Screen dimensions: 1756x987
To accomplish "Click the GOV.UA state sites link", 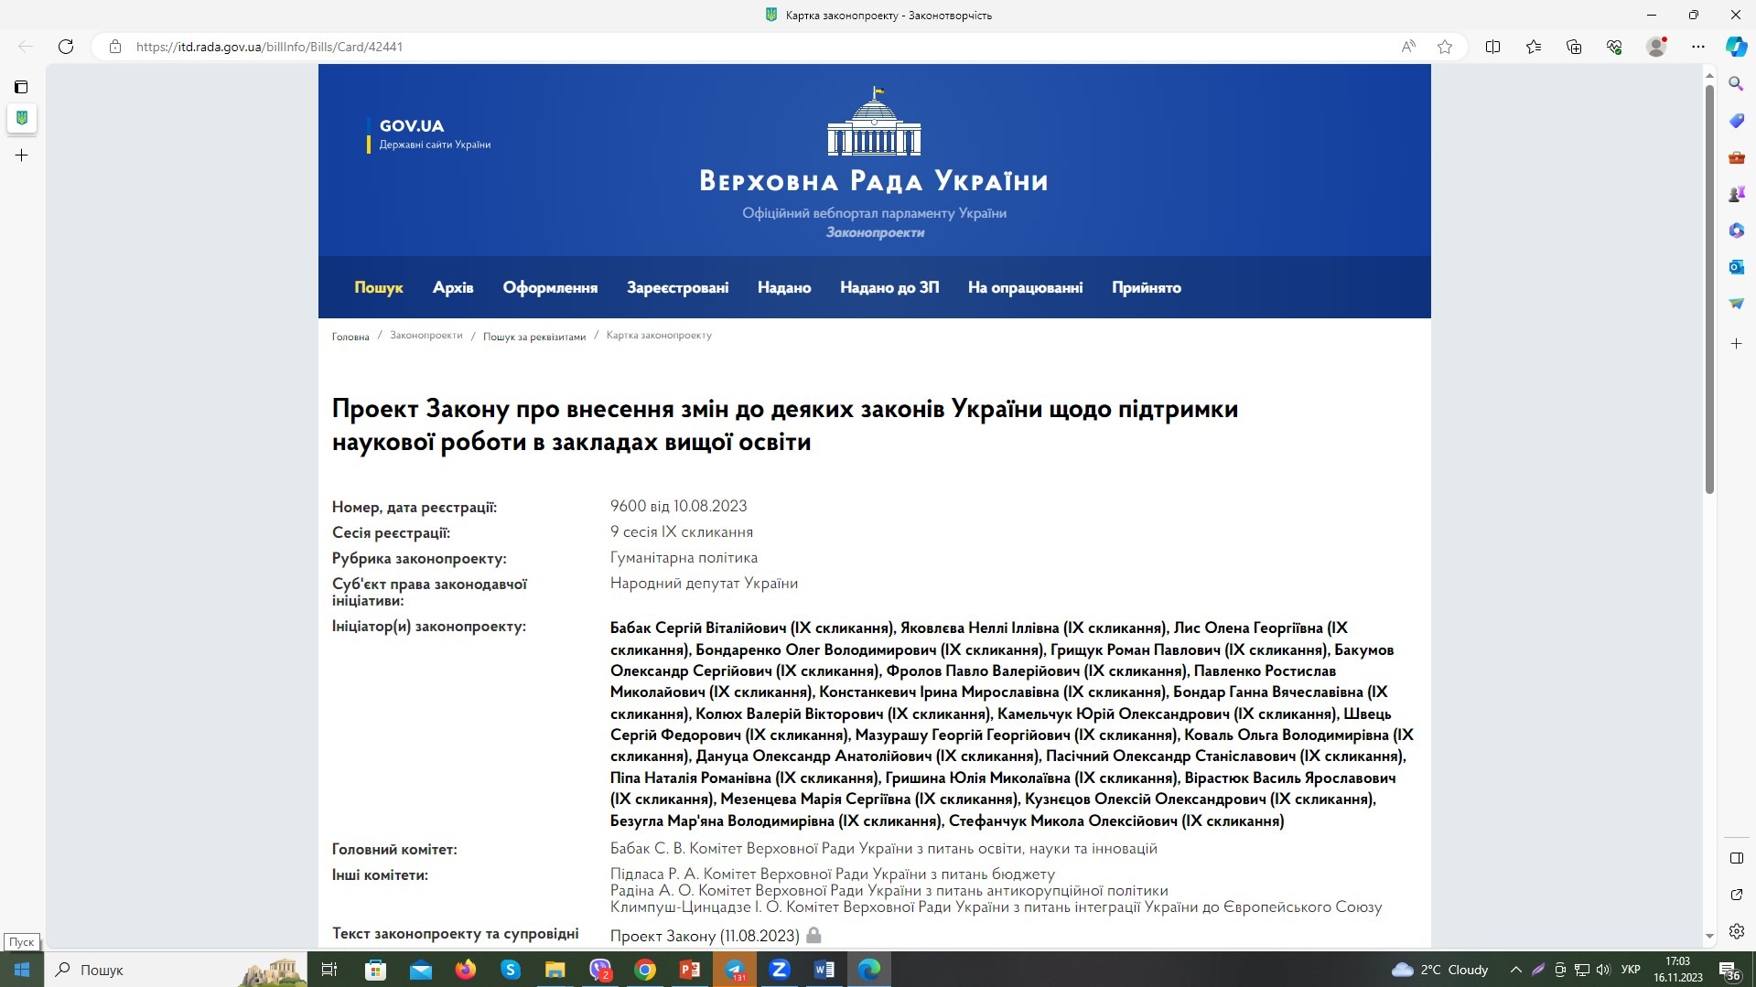I will 430,134.
